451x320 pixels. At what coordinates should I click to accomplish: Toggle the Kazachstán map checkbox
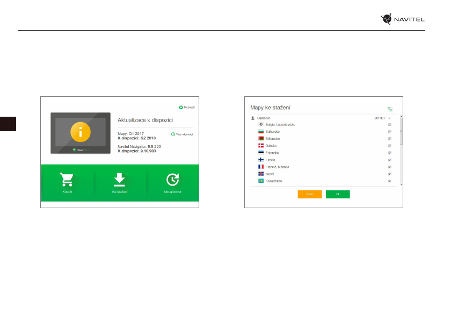[x=389, y=181]
